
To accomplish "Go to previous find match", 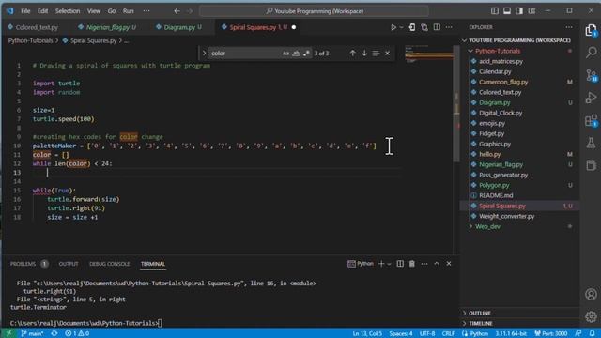I will click(x=352, y=54).
